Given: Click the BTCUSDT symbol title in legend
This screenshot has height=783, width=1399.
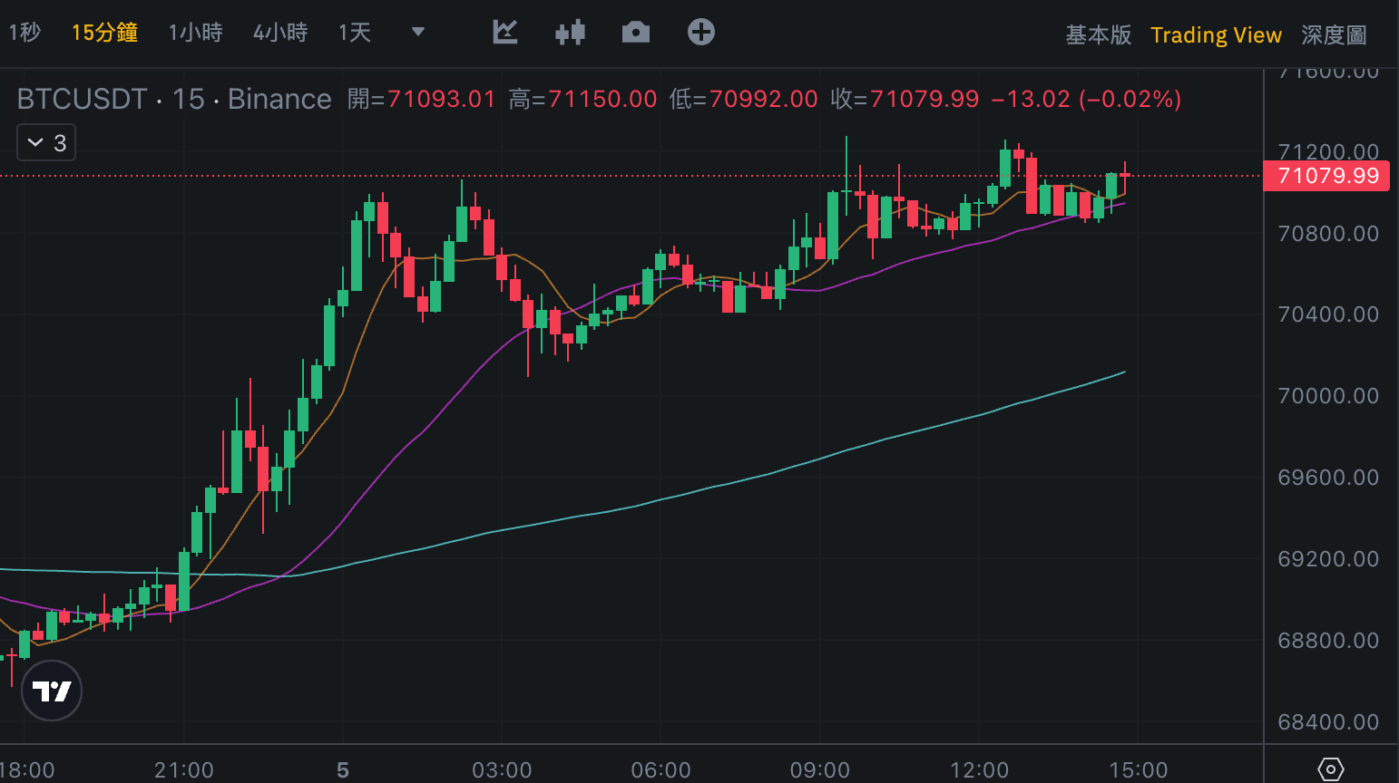Looking at the screenshot, I should tap(82, 99).
